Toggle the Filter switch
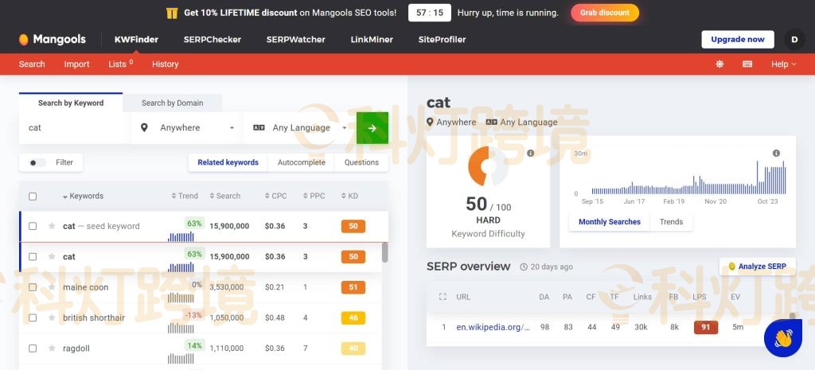The image size is (815, 370). click(x=37, y=162)
